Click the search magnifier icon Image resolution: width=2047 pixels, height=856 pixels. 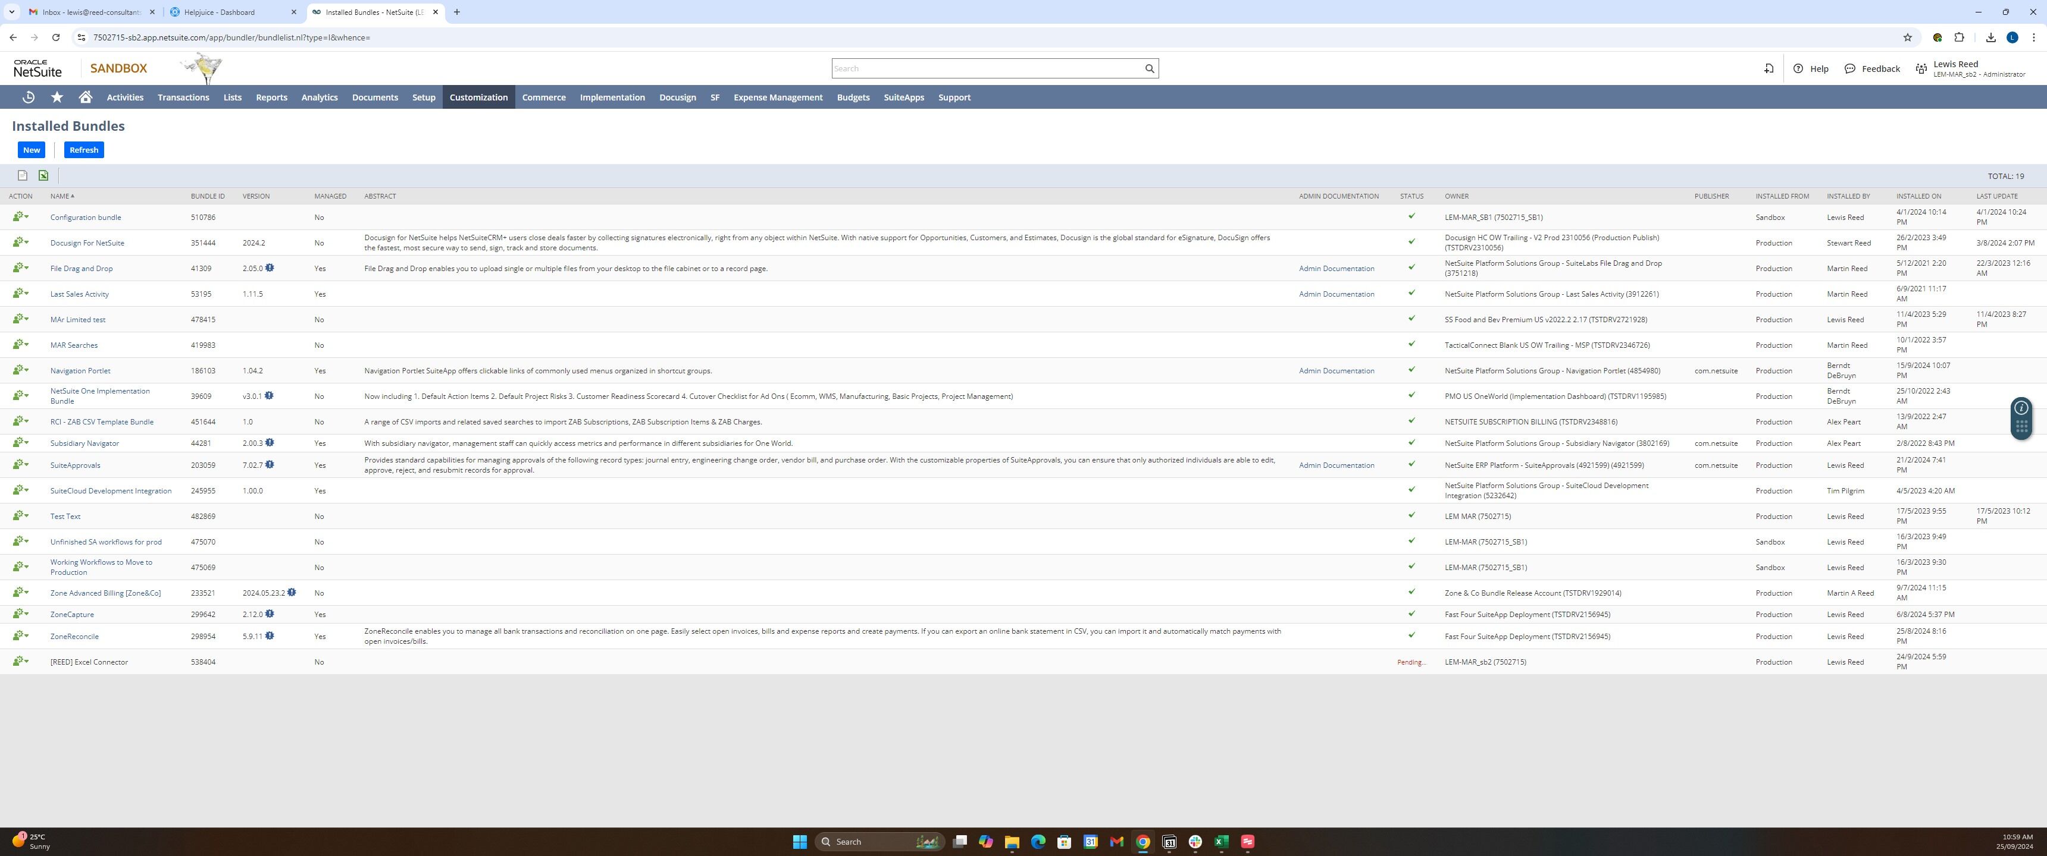pos(1149,68)
